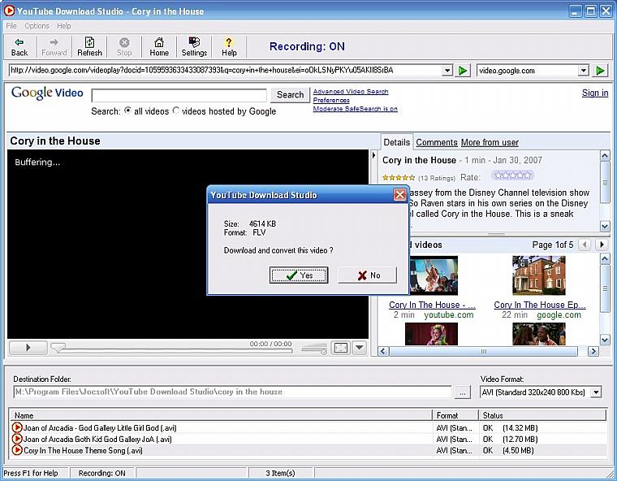The width and height of the screenshot is (617, 481).
Task: Play the video with the player play button
Action: pos(28,348)
